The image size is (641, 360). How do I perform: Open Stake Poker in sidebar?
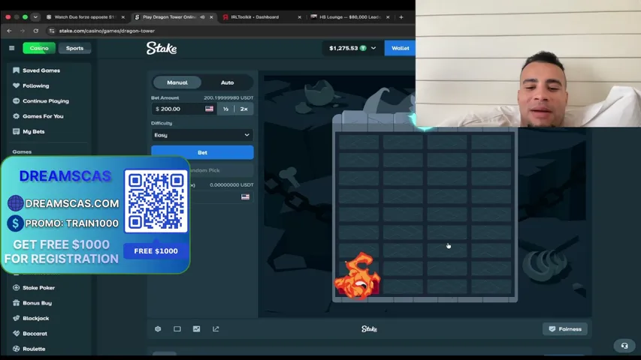coord(38,288)
